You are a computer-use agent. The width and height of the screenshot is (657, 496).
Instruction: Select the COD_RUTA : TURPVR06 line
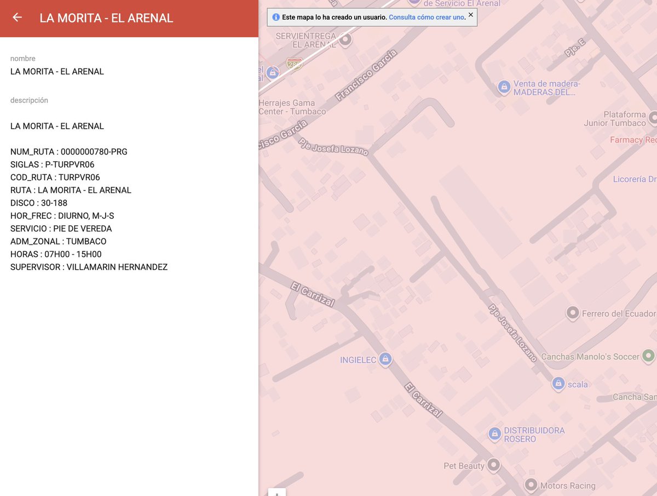tap(55, 178)
